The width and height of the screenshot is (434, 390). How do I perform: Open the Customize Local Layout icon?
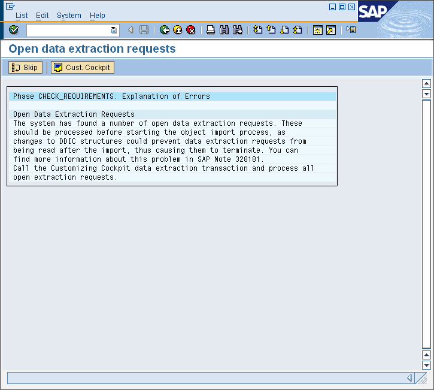(351, 29)
